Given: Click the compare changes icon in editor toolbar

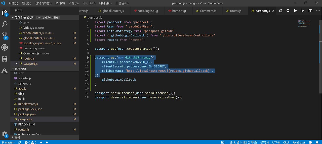Looking at the screenshot, I should click(280, 11).
